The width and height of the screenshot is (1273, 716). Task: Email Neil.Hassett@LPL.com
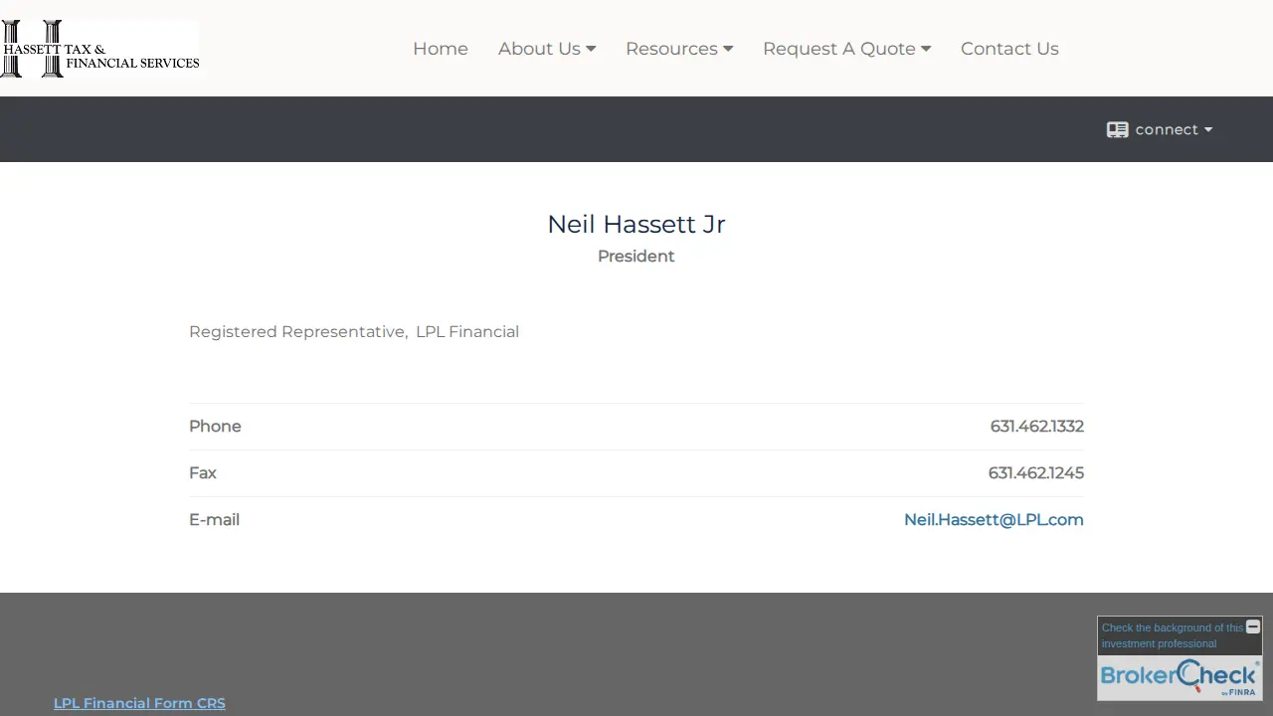(994, 519)
